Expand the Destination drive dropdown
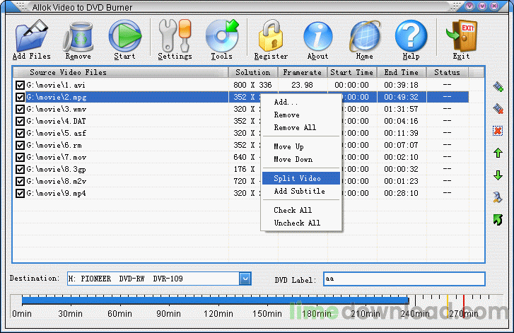Viewport: 514px width, 333px height. click(x=245, y=279)
